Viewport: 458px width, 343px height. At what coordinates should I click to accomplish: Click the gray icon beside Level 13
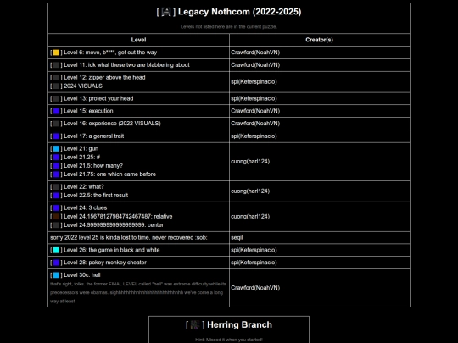(x=56, y=98)
